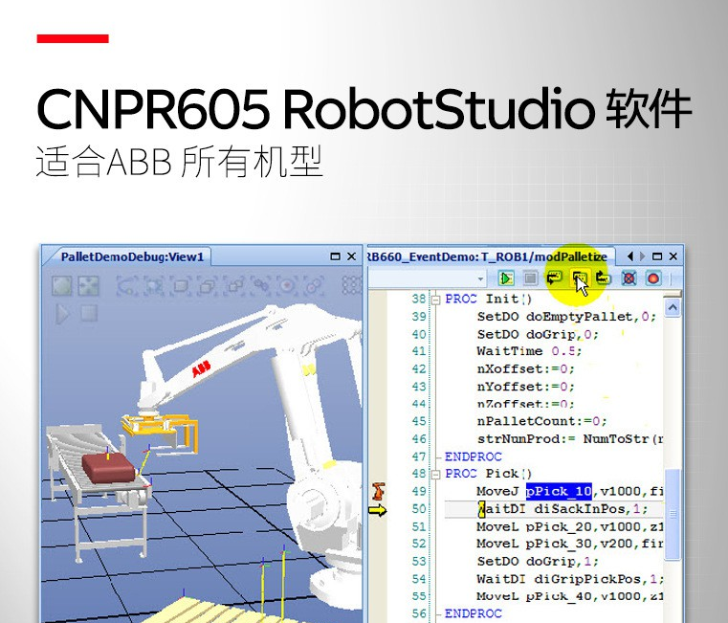The width and height of the screenshot is (728, 623).
Task: Click 'WaitTime 0.5;' on line 41
Action: [529, 351]
